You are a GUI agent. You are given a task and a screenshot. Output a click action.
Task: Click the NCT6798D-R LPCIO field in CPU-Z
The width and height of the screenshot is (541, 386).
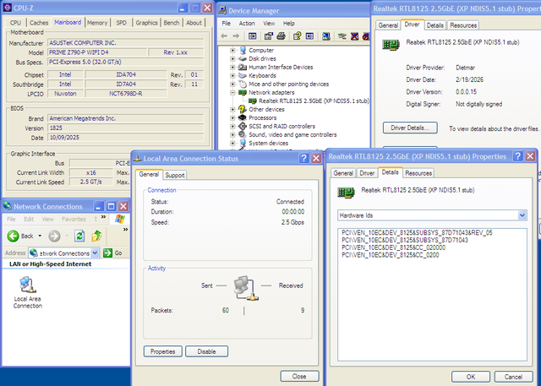pos(126,94)
